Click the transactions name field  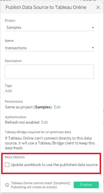click(49, 48)
